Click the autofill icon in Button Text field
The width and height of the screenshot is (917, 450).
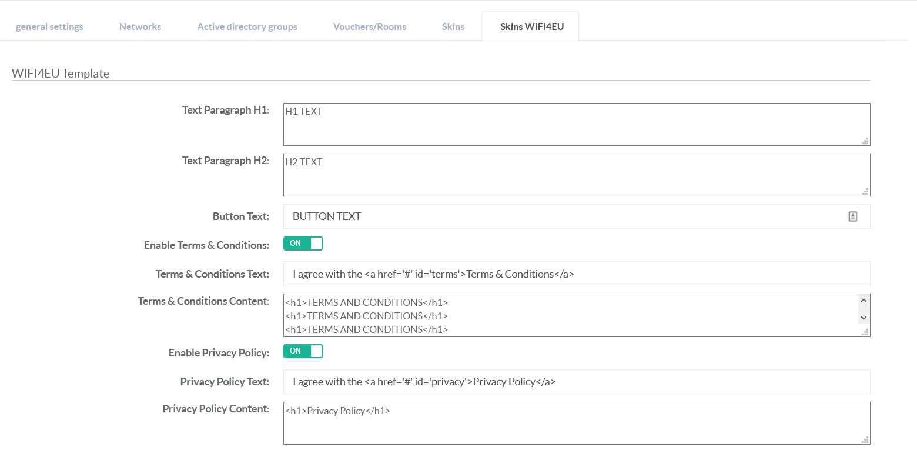852,216
